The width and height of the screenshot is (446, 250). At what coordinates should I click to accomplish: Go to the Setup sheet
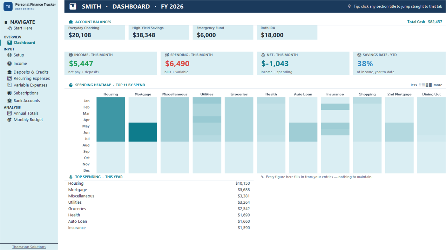[x=19, y=55]
